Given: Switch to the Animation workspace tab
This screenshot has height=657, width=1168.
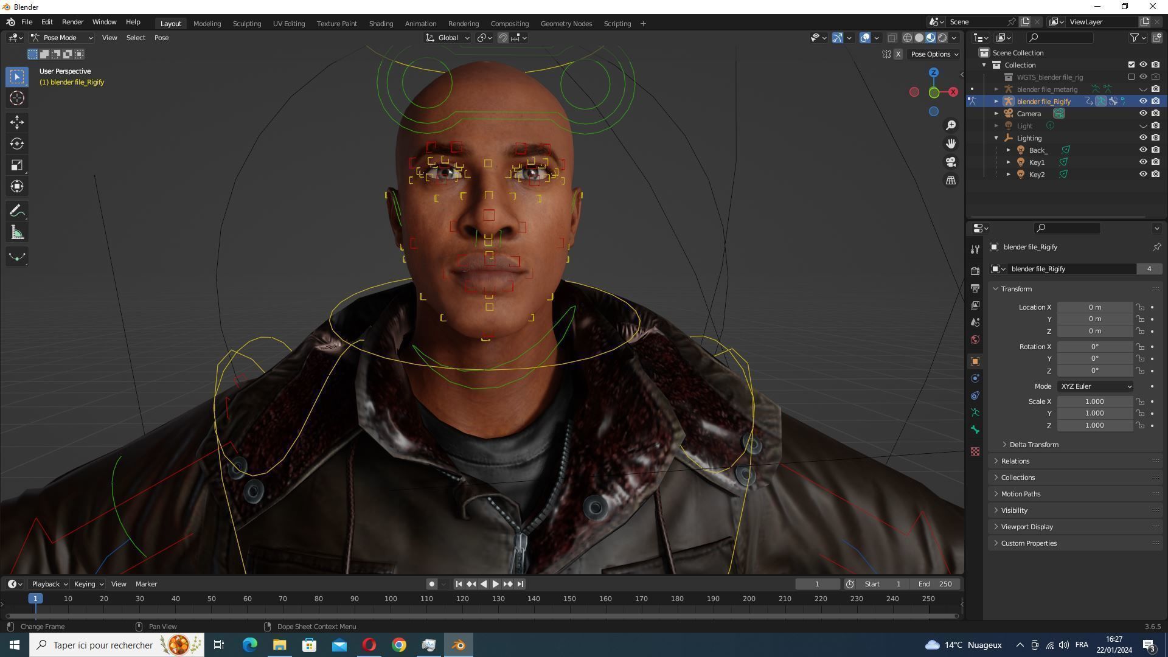Looking at the screenshot, I should [x=420, y=24].
